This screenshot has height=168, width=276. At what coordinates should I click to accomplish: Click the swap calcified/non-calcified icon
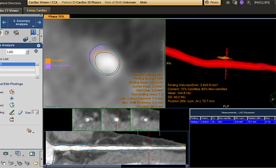11,119
